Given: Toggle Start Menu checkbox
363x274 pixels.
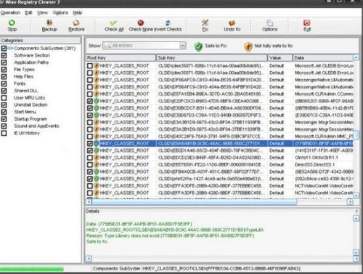Looking at the screenshot, I should pos(4,112).
